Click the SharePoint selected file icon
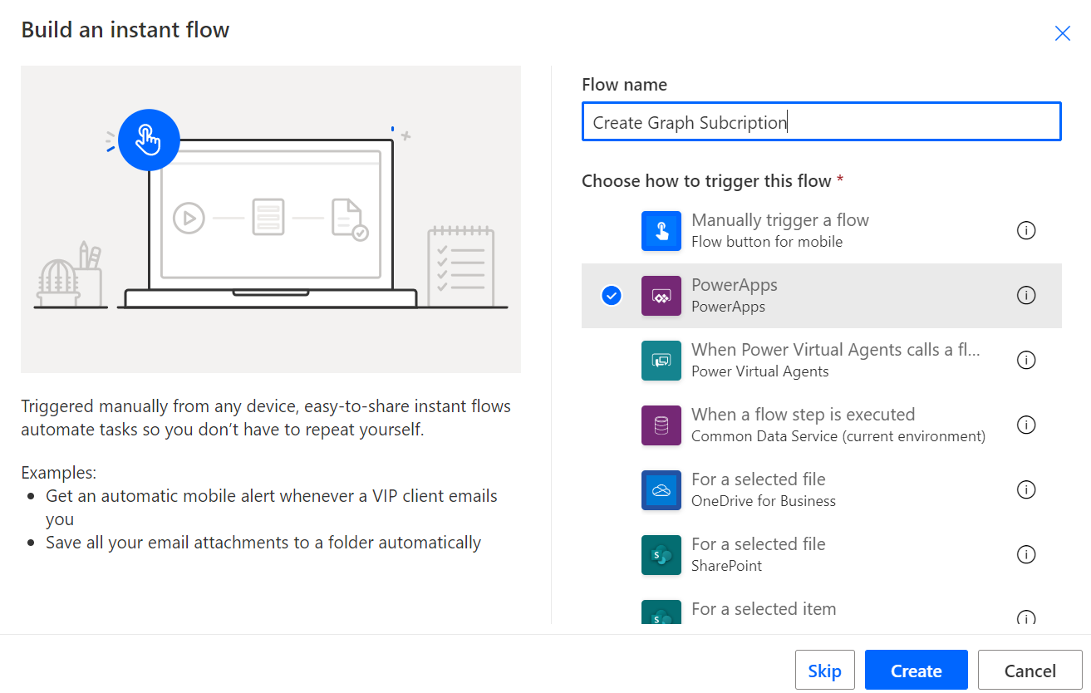 pos(661,555)
